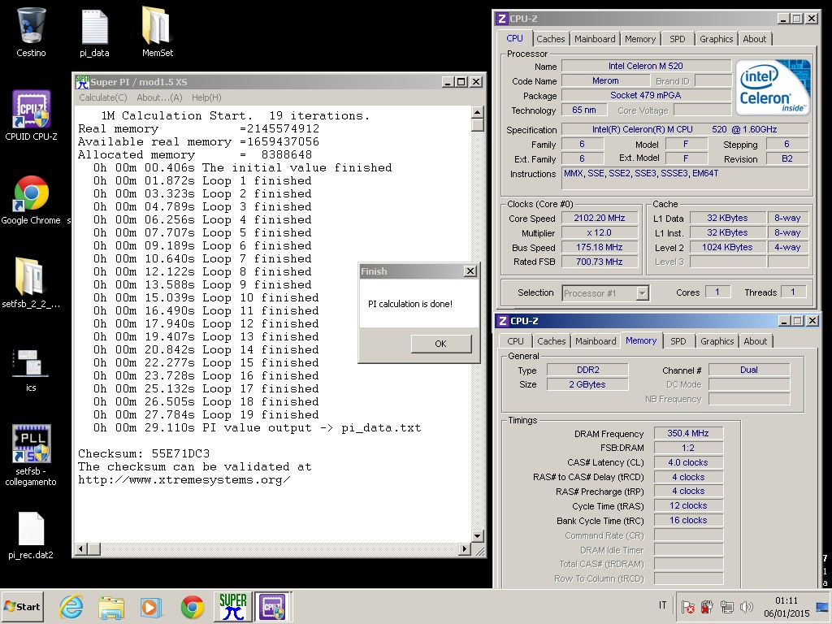Switch to Graphics tab in top CPU-Z
Screen dimensions: 832x624
(x=716, y=39)
